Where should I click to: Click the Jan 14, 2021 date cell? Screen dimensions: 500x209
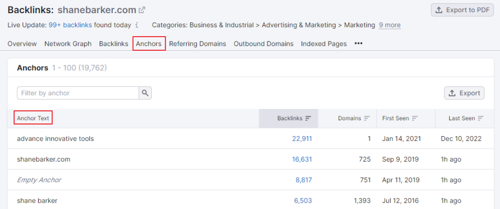click(x=401, y=139)
